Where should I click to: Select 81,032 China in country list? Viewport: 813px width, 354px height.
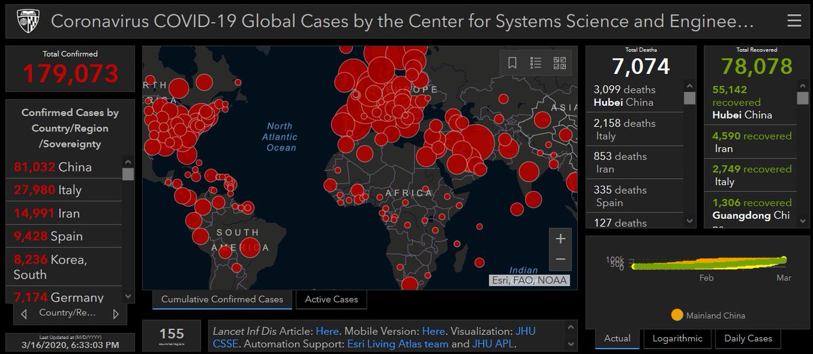tap(64, 167)
